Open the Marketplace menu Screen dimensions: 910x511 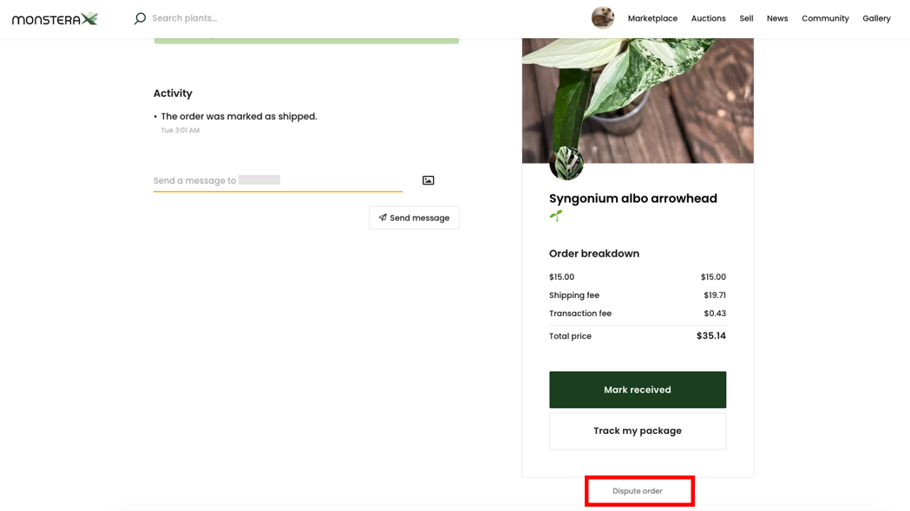click(652, 18)
